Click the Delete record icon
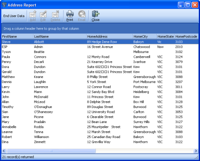The height and width of the screenshot is (161, 200). click(55, 14)
